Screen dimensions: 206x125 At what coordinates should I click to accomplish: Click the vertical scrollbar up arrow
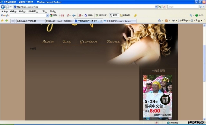pos(204,25)
